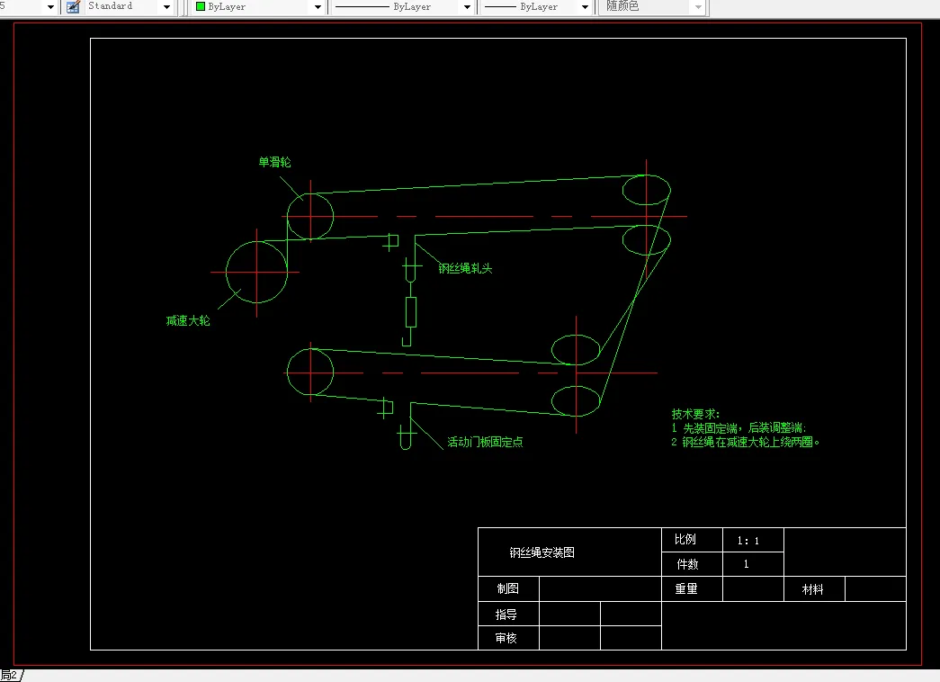Viewport: 940px width, 682px height.
Task: Open the ByLayer color control dropdown
Action: (x=318, y=7)
